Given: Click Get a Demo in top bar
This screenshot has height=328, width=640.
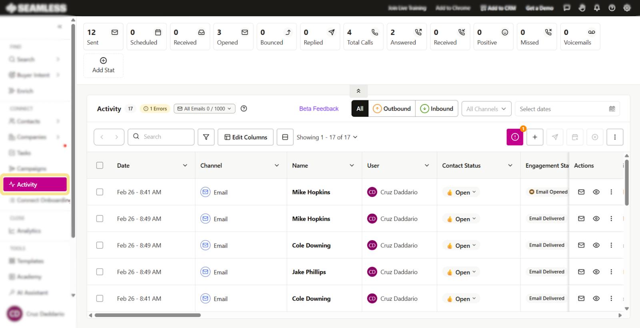Looking at the screenshot, I should coord(540,8).
